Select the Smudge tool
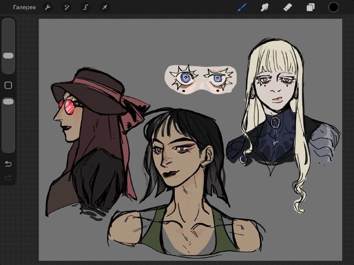The width and height of the screenshot is (354, 265). click(x=265, y=7)
